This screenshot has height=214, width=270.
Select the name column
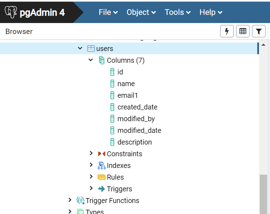tap(126, 84)
